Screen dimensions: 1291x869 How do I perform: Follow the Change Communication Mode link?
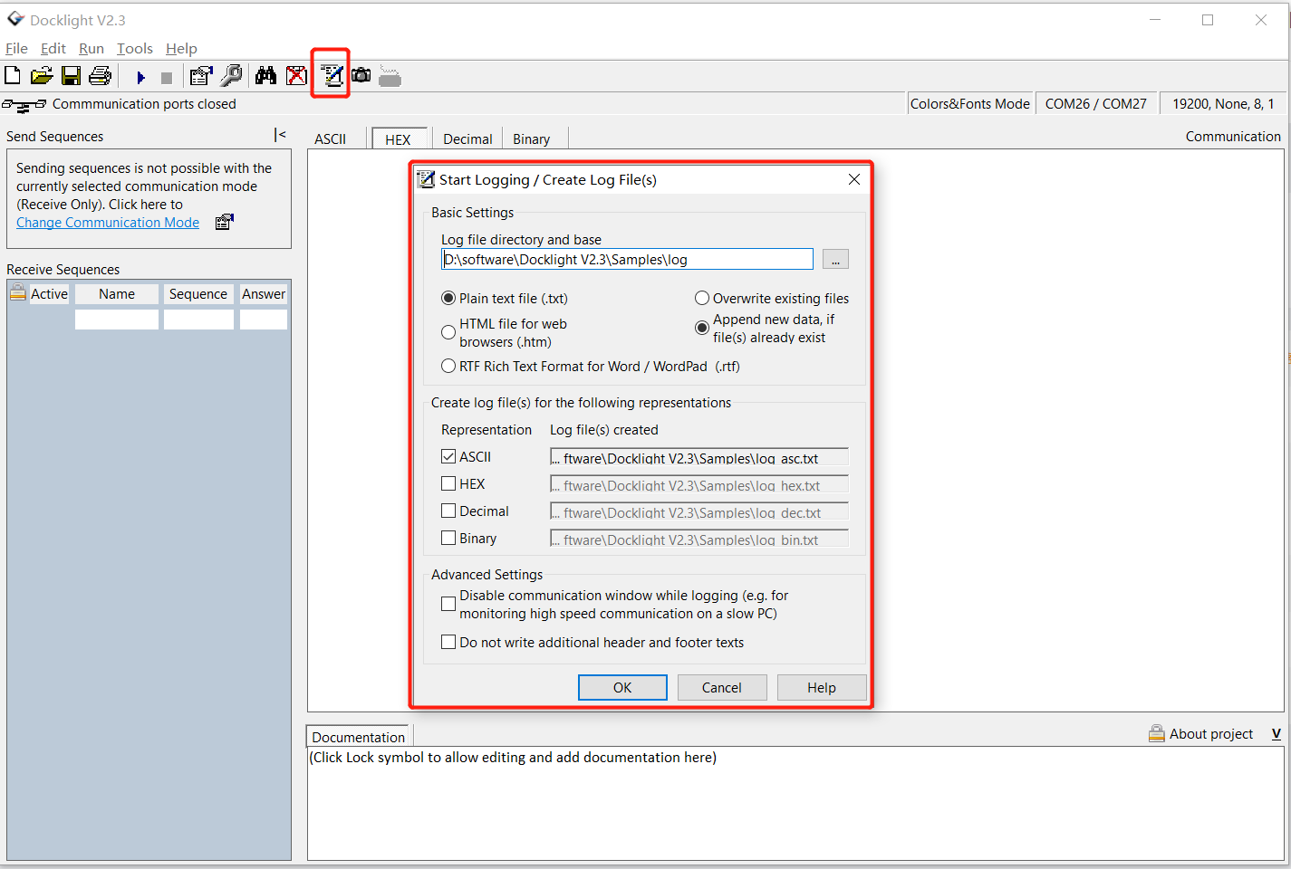(108, 223)
